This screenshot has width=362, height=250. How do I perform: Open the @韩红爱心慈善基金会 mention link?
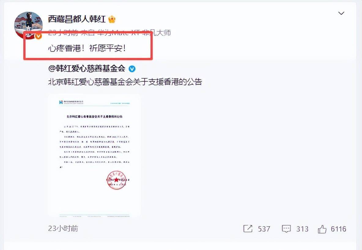87,68
